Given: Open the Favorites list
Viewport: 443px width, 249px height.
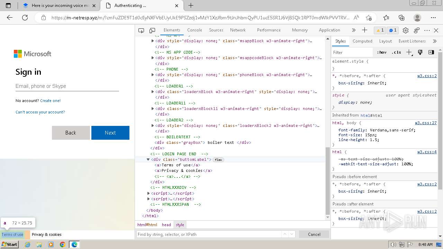Looking at the screenshot, I should coord(386,18).
